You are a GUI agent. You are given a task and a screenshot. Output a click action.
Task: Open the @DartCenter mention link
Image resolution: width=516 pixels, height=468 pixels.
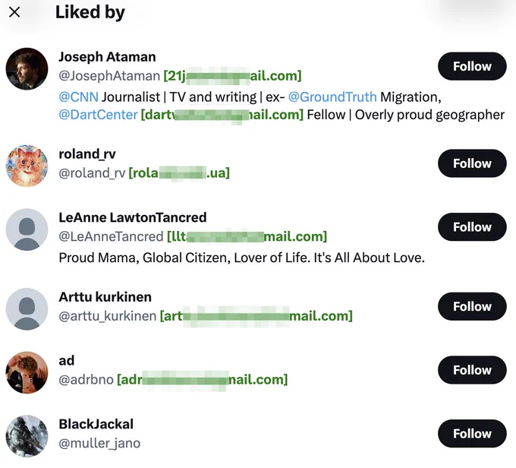click(98, 115)
